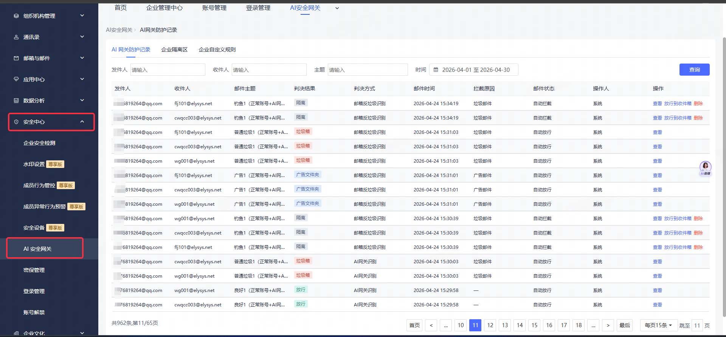Open the 每页15条 page size dropdown

658,325
